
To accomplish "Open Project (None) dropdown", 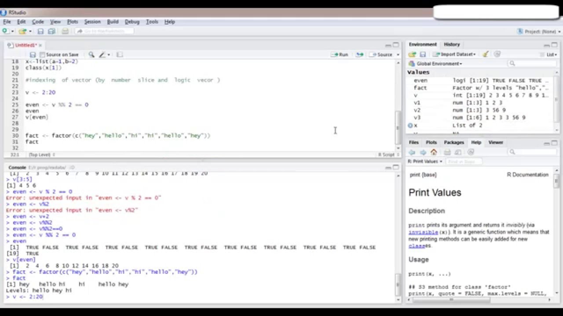I will [540, 32].
